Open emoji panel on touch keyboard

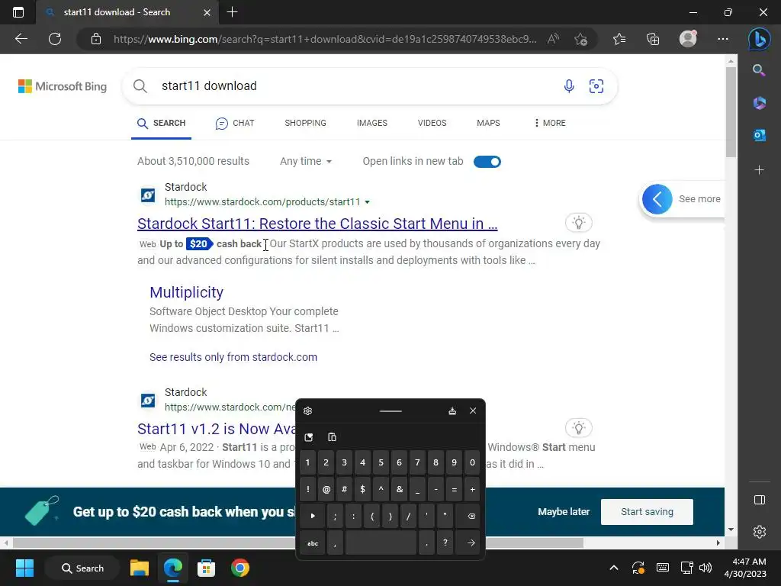tap(309, 437)
